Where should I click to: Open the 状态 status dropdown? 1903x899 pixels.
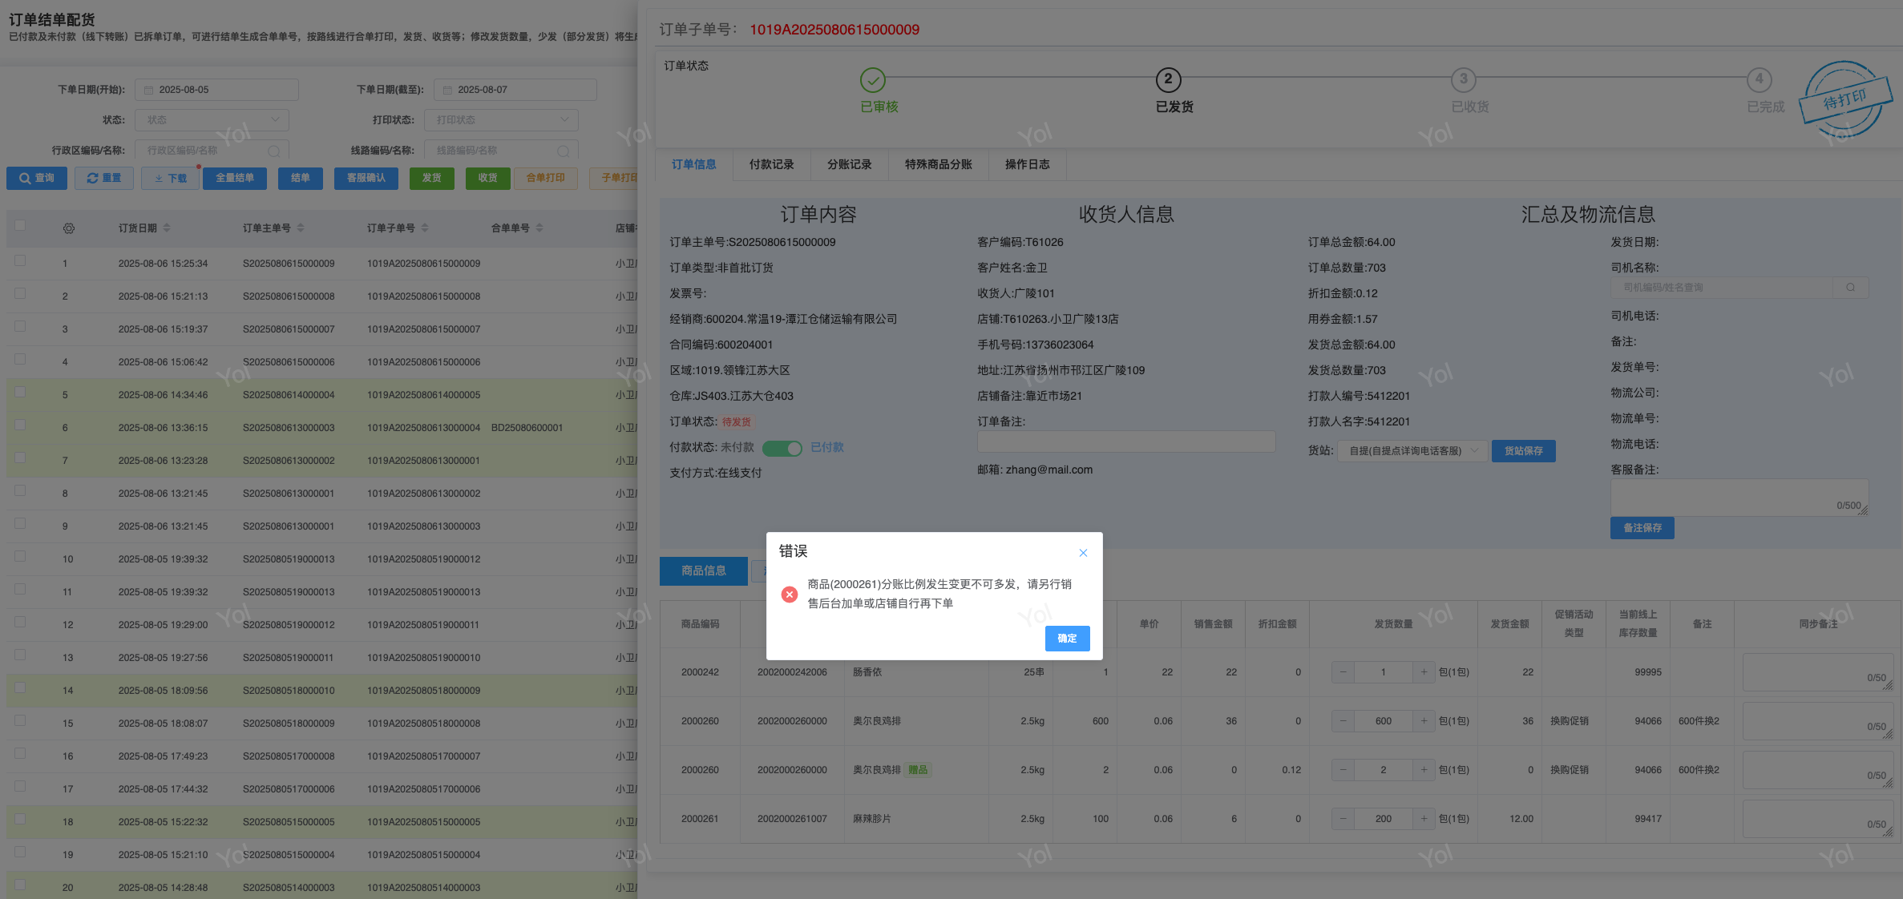pyautogui.click(x=212, y=120)
